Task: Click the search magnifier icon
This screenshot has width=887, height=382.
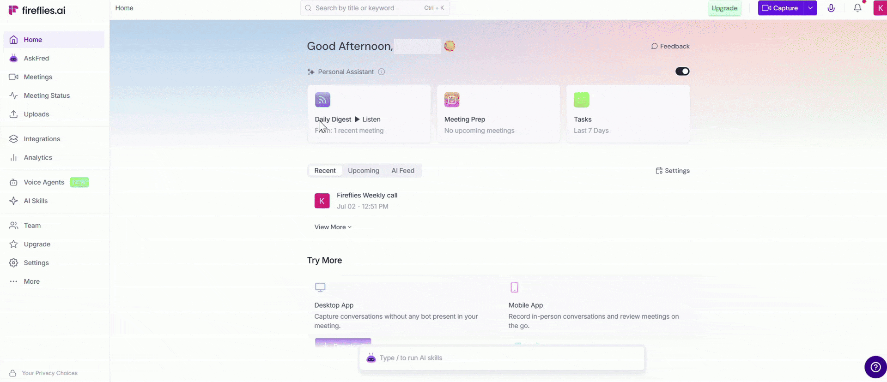Action: pyautogui.click(x=308, y=8)
